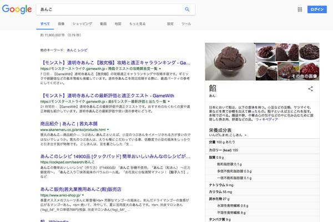Switch to the 地図 tab

[x=118, y=24]
